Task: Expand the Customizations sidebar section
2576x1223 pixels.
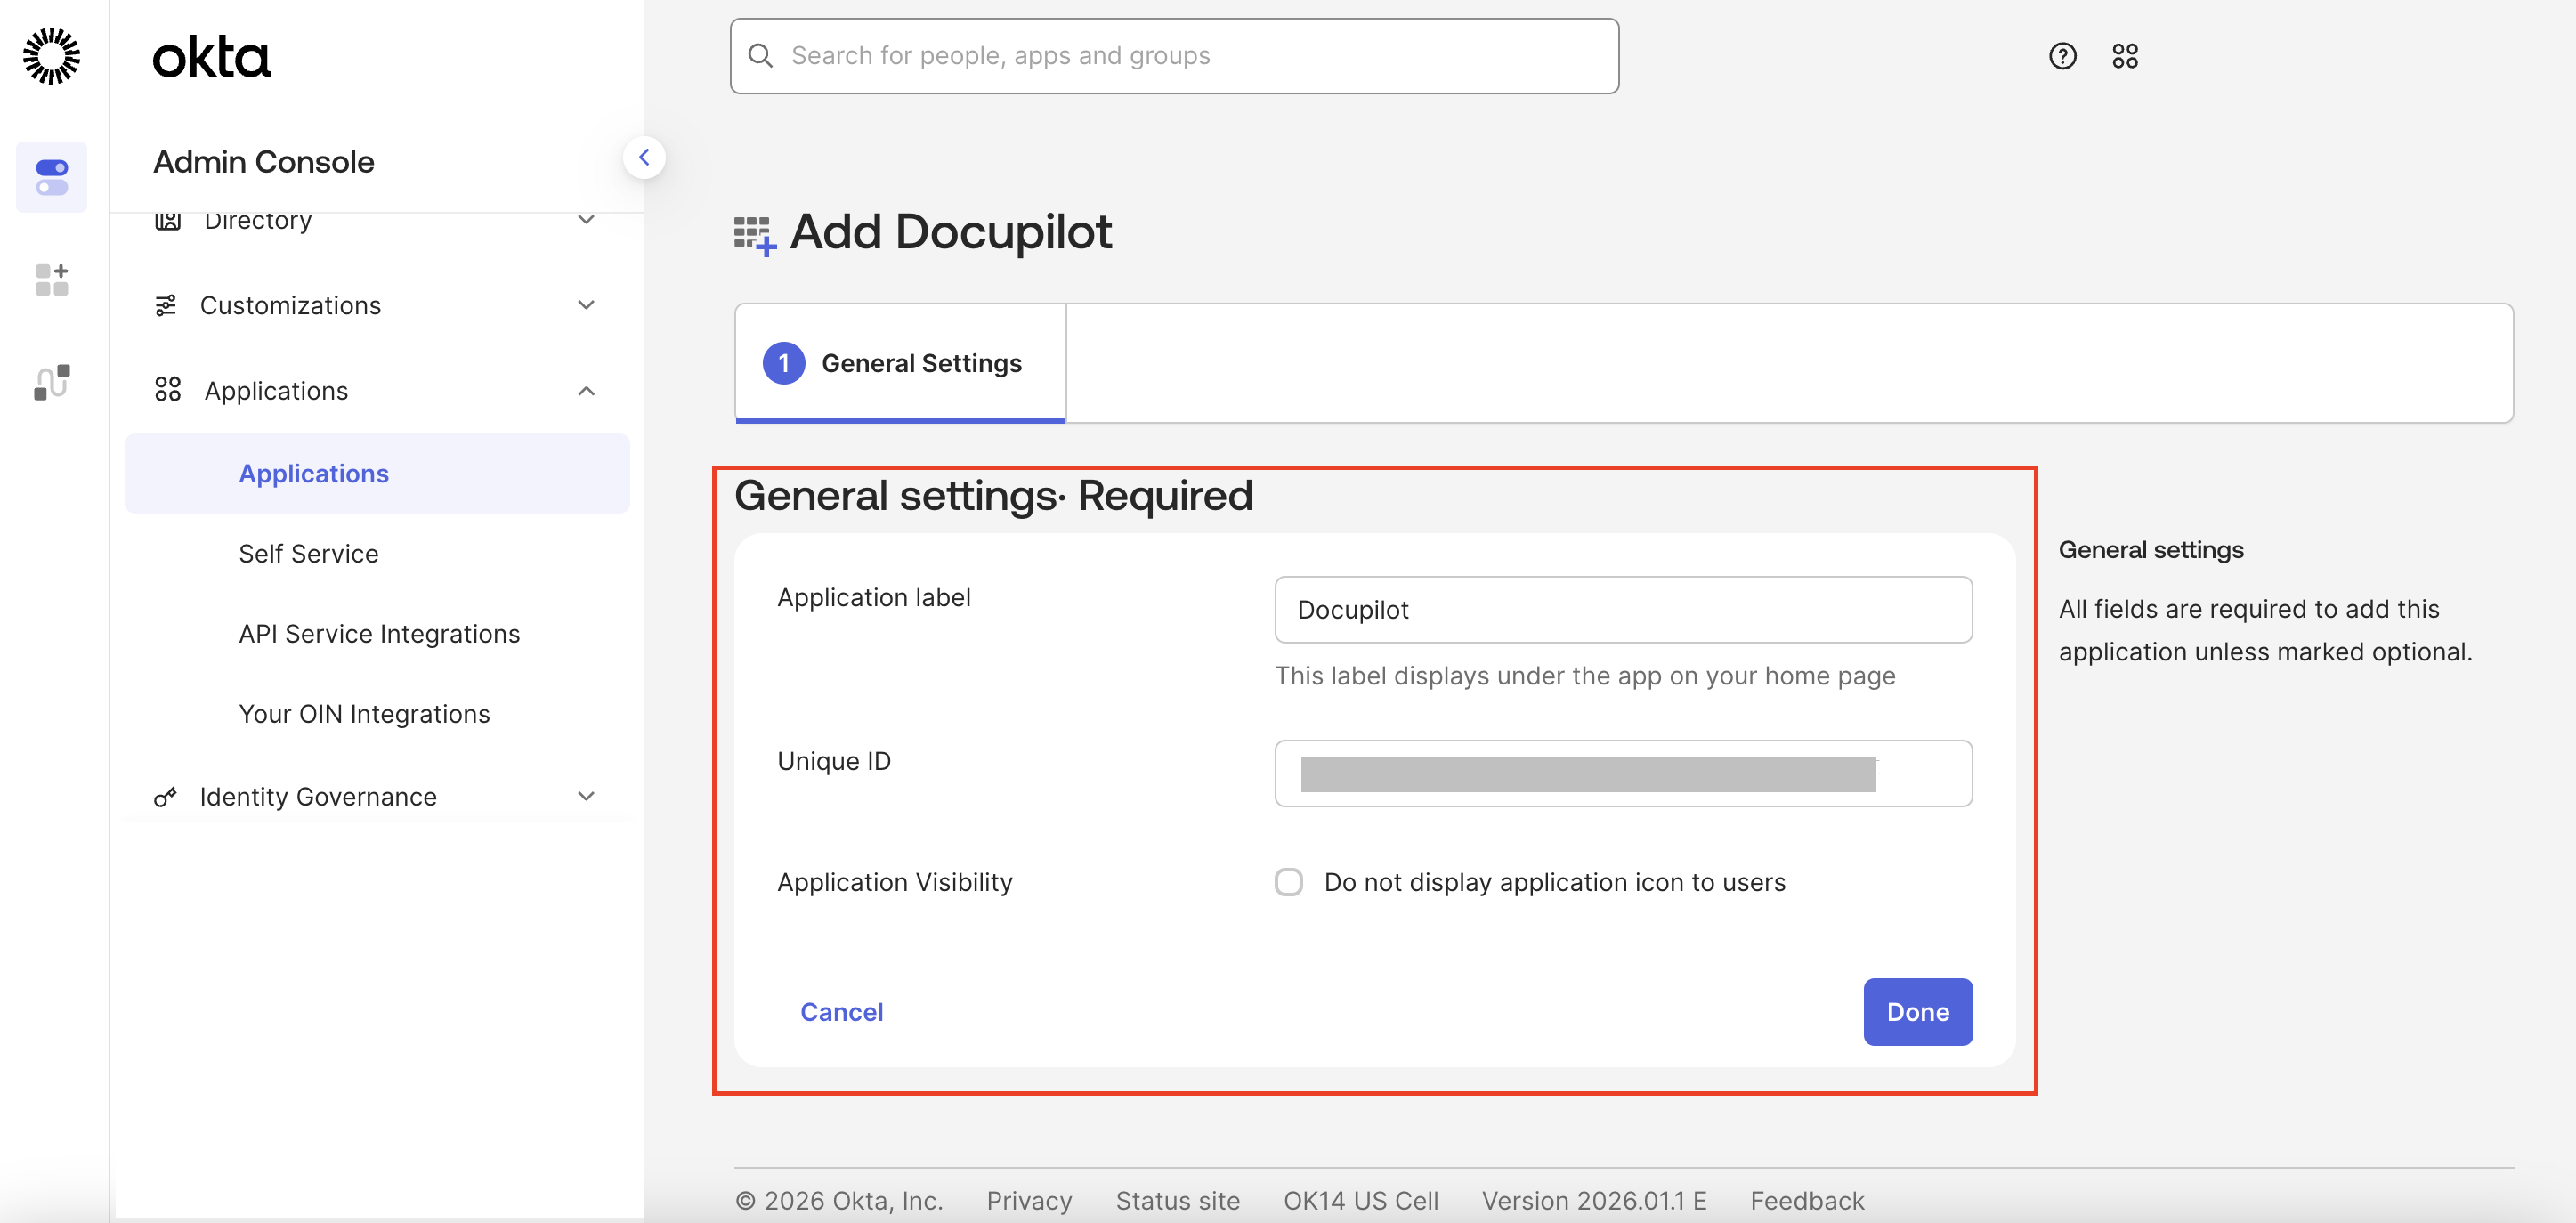Action: click(586, 305)
